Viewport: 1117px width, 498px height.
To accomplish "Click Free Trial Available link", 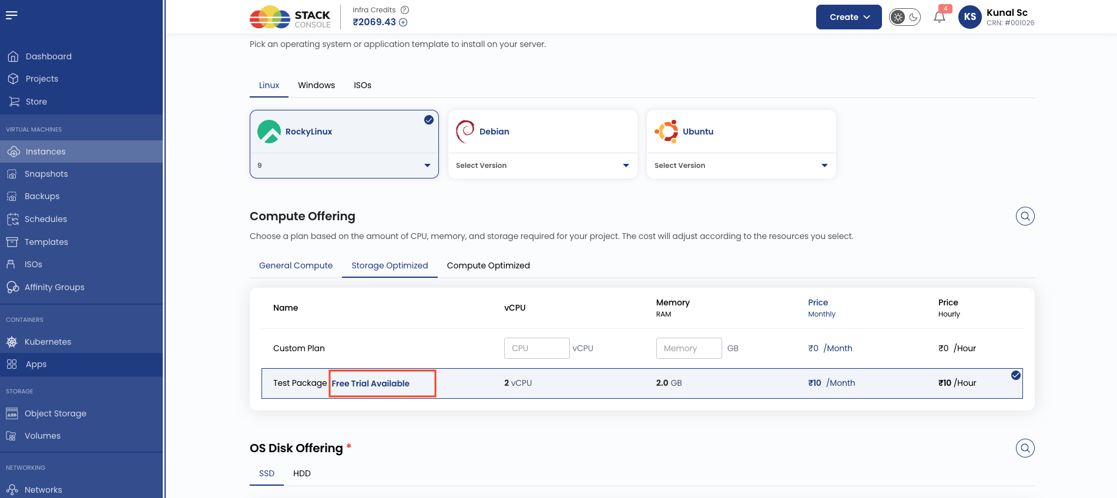I will [x=371, y=383].
